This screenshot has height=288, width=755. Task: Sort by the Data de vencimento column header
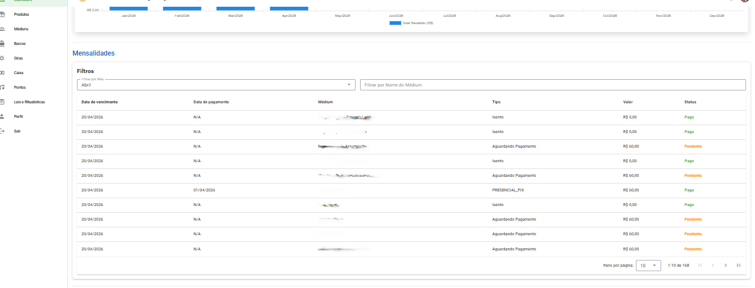(99, 102)
